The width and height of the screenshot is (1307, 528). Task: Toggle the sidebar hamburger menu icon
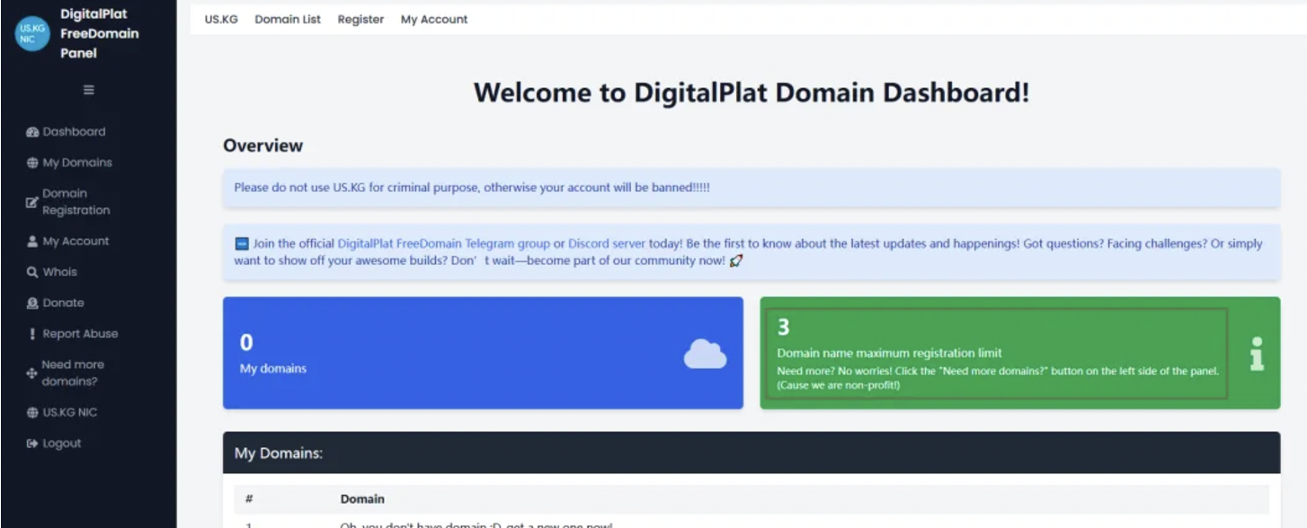pyautogui.click(x=88, y=90)
